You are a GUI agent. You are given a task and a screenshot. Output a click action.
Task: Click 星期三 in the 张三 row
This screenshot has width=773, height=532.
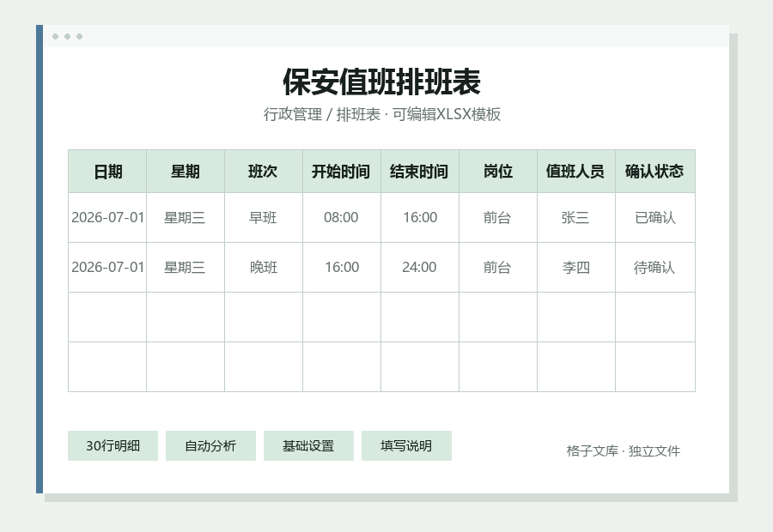point(186,217)
